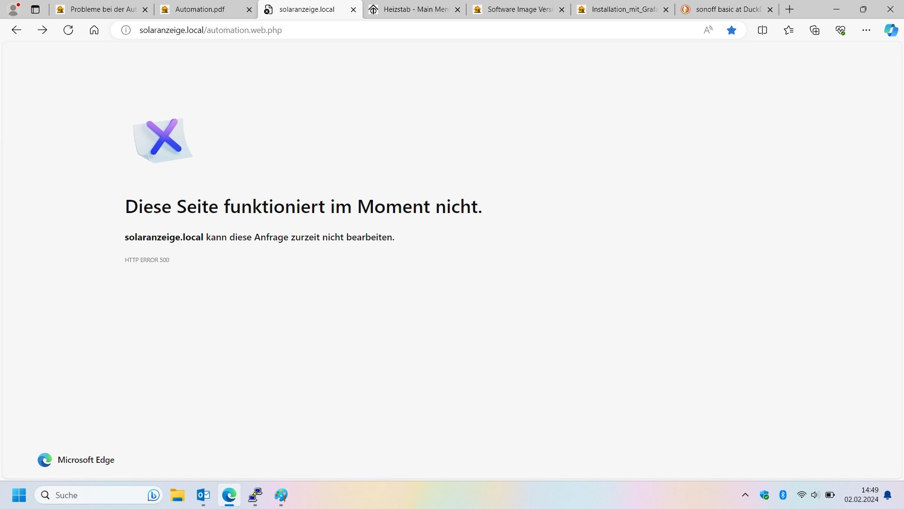Close the sonoff basic DuckDuckGo tab
Viewport: 904px width, 509px height.
(x=770, y=9)
